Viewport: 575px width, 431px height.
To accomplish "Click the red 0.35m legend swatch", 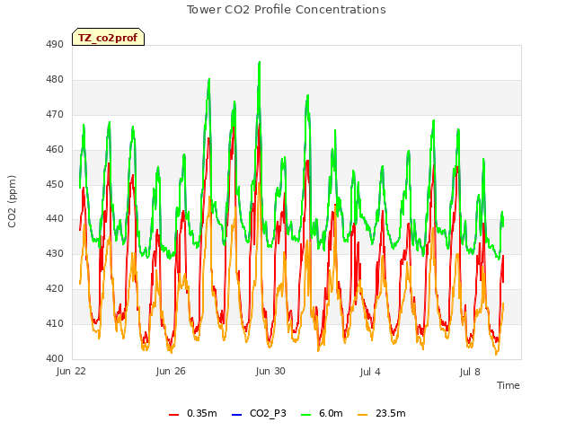I will [x=173, y=415].
